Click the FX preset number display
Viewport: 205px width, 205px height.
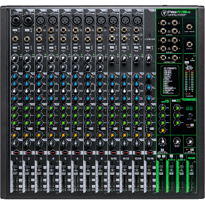coord(189,108)
